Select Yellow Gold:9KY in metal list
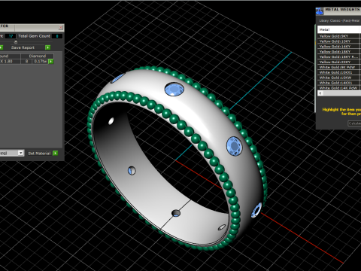The height and width of the screenshot is (271, 361). 339,36
